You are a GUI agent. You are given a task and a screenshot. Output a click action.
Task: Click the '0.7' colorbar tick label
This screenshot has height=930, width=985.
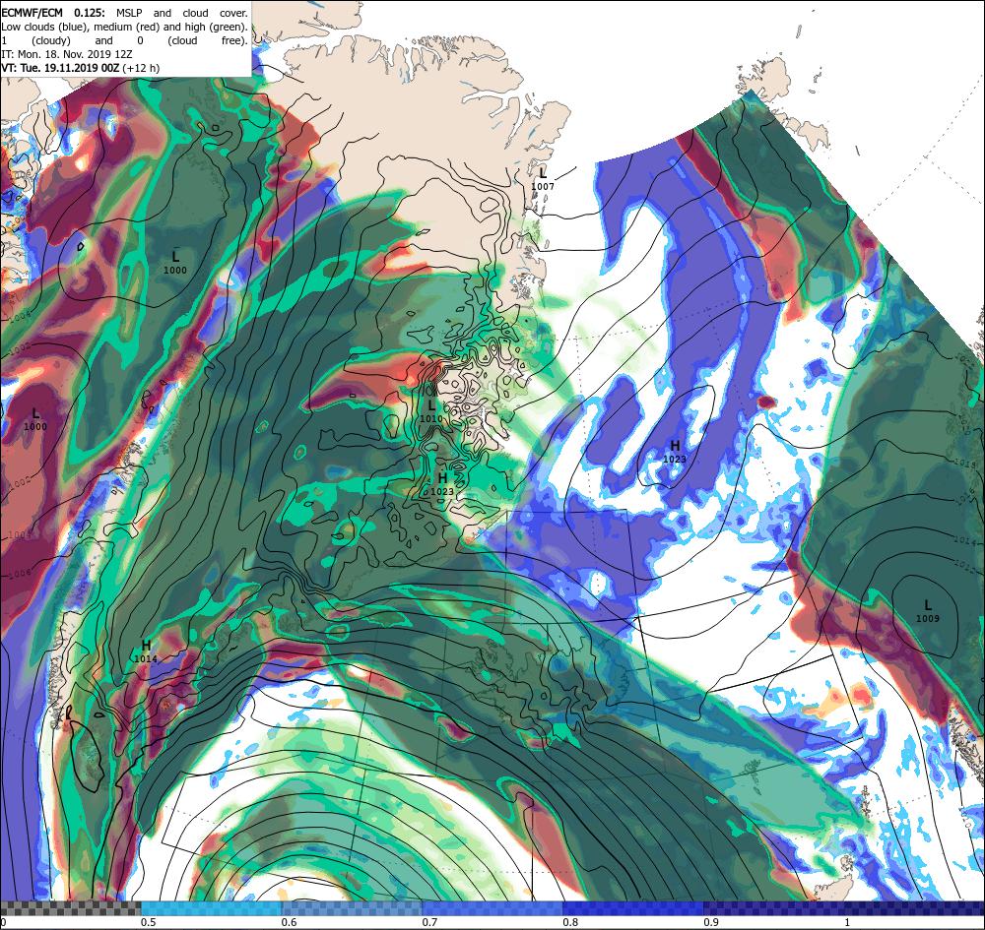click(x=429, y=922)
